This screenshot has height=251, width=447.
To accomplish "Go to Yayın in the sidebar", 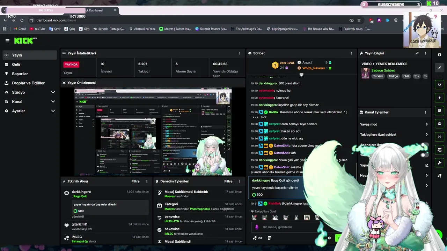I will click(x=30, y=55).
